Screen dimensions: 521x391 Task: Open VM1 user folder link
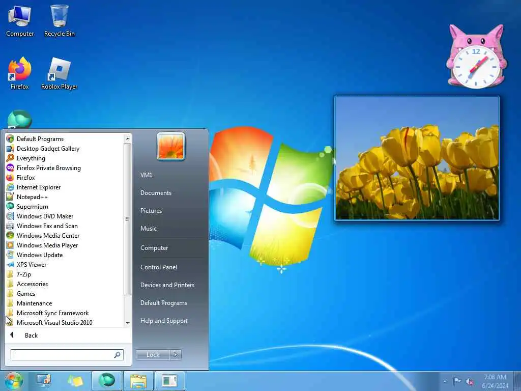146,175
